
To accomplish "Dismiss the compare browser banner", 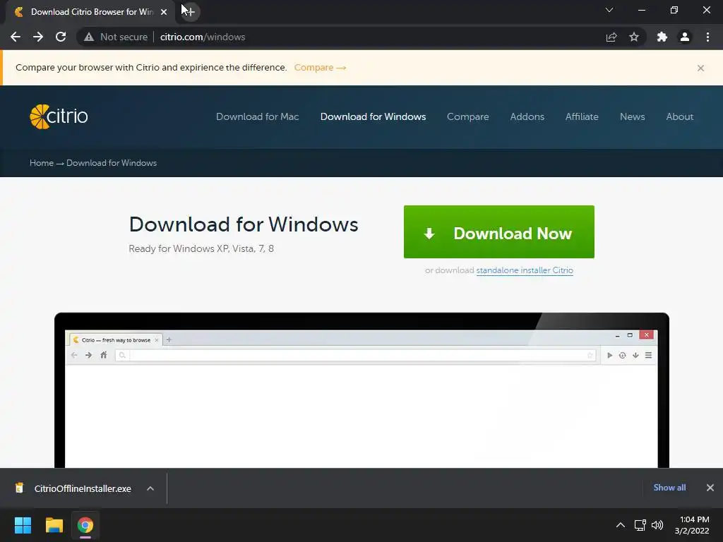I will pyautogui.click(x=700, y=68).
